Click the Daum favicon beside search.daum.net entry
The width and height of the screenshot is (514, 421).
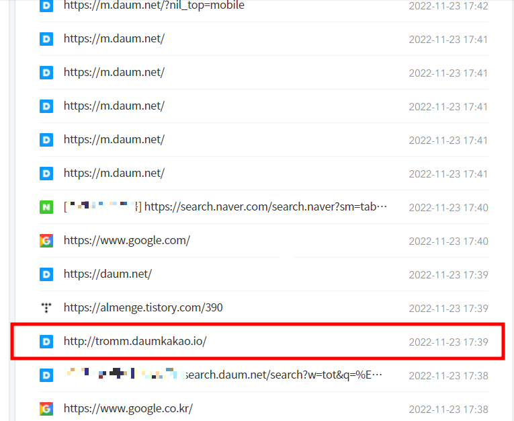tap(46, 375)
